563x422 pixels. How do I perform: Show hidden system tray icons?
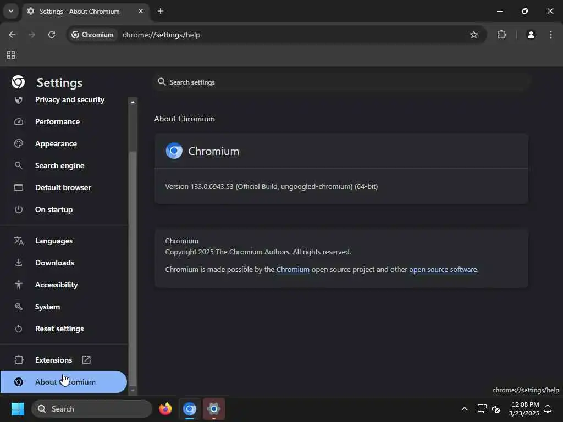pyautogui.click(x=464, y=409)
